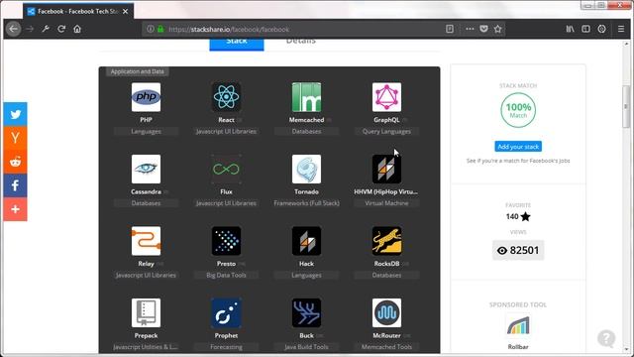Open the Memcached Tools category label
The height and width of the screenshot is (357, 634).
(x=386, y=347)
